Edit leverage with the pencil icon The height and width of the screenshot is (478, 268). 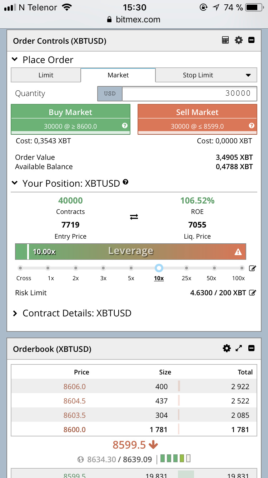(252, 268)
